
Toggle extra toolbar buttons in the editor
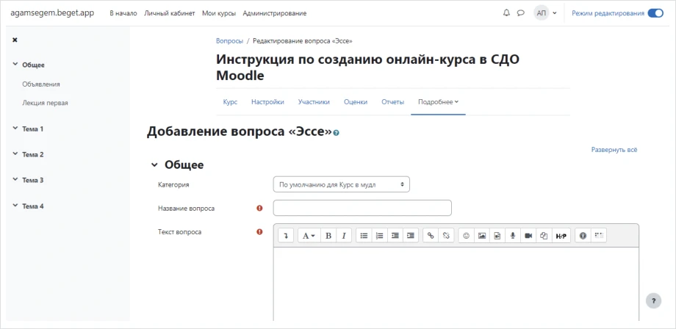coord(286,236)
